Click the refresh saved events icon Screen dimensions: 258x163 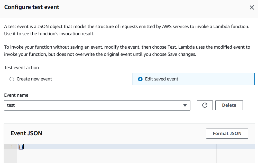[205, 105]
